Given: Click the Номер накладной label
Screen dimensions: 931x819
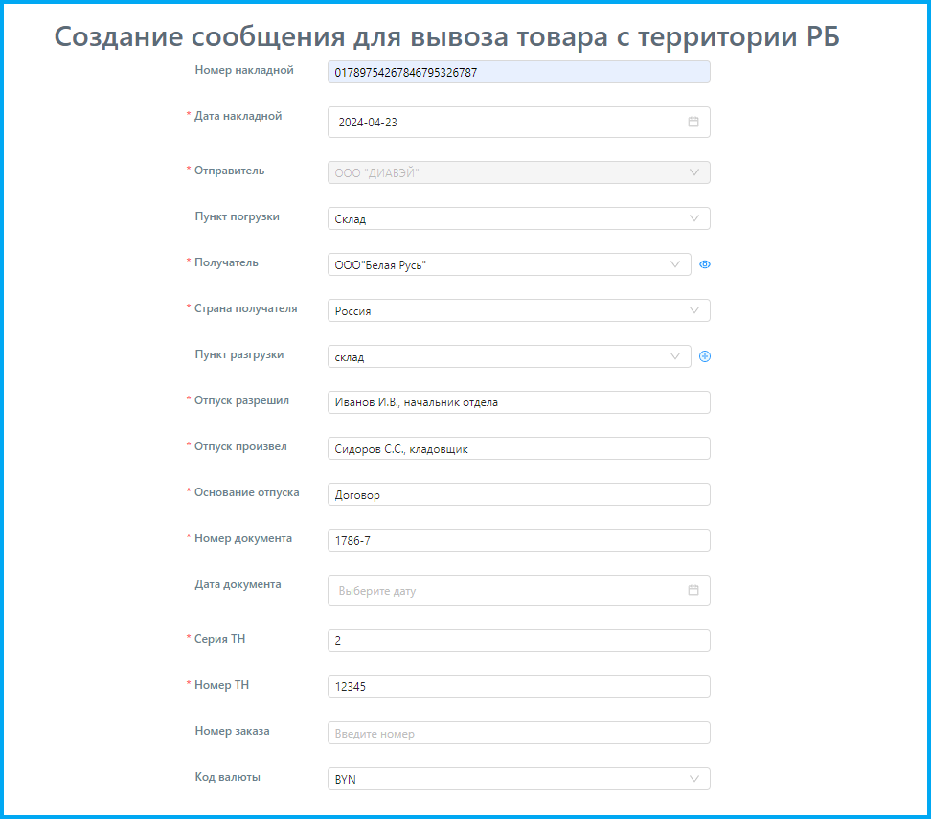Looking at the screenshot, I should (244, 70).
